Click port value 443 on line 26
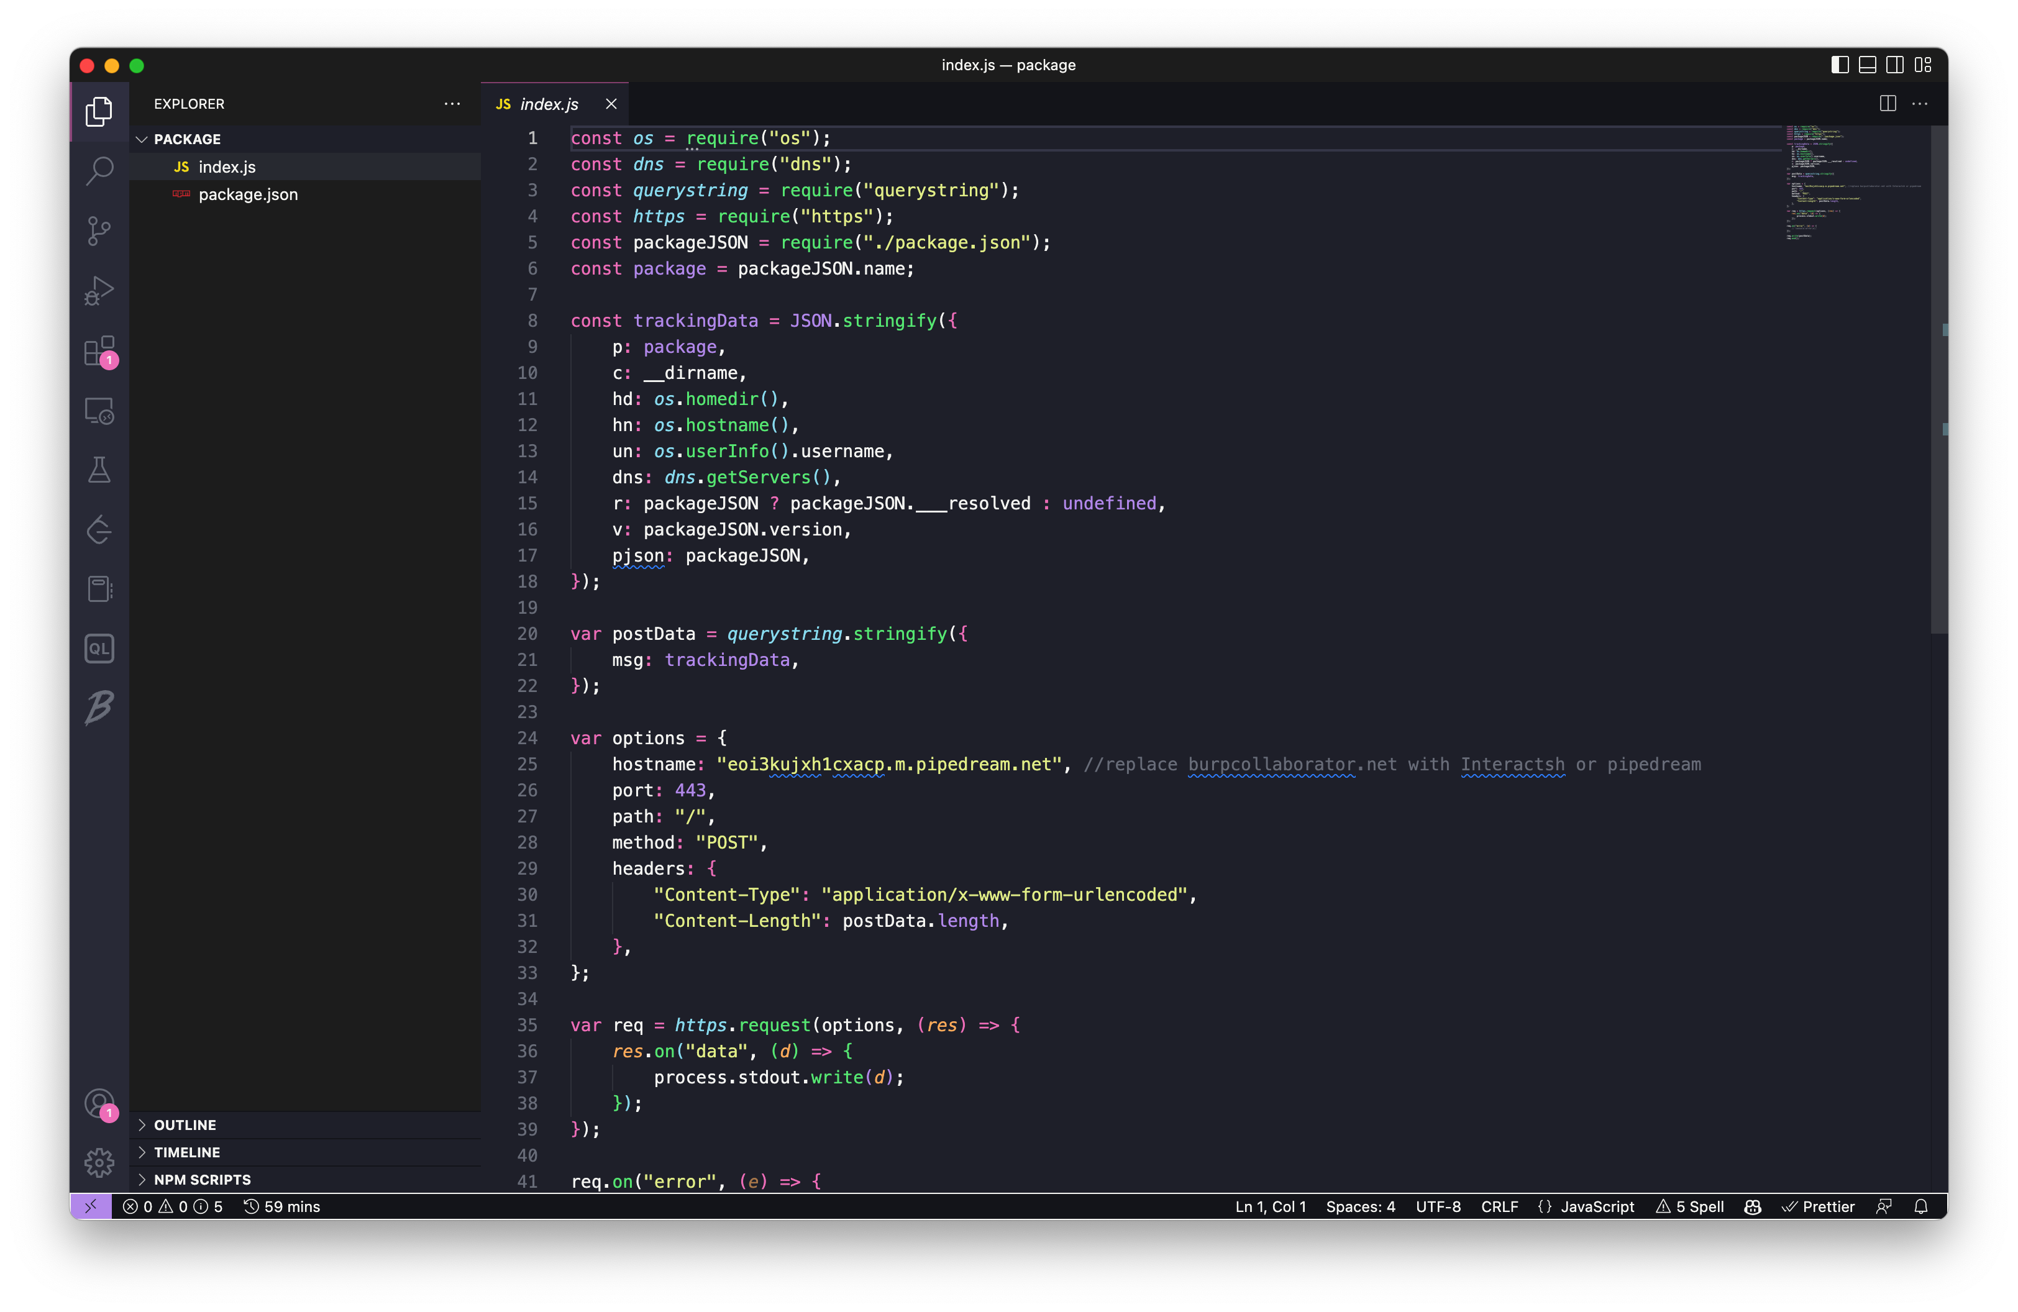Screen dimensions: 2018x1312 [690, 790]
